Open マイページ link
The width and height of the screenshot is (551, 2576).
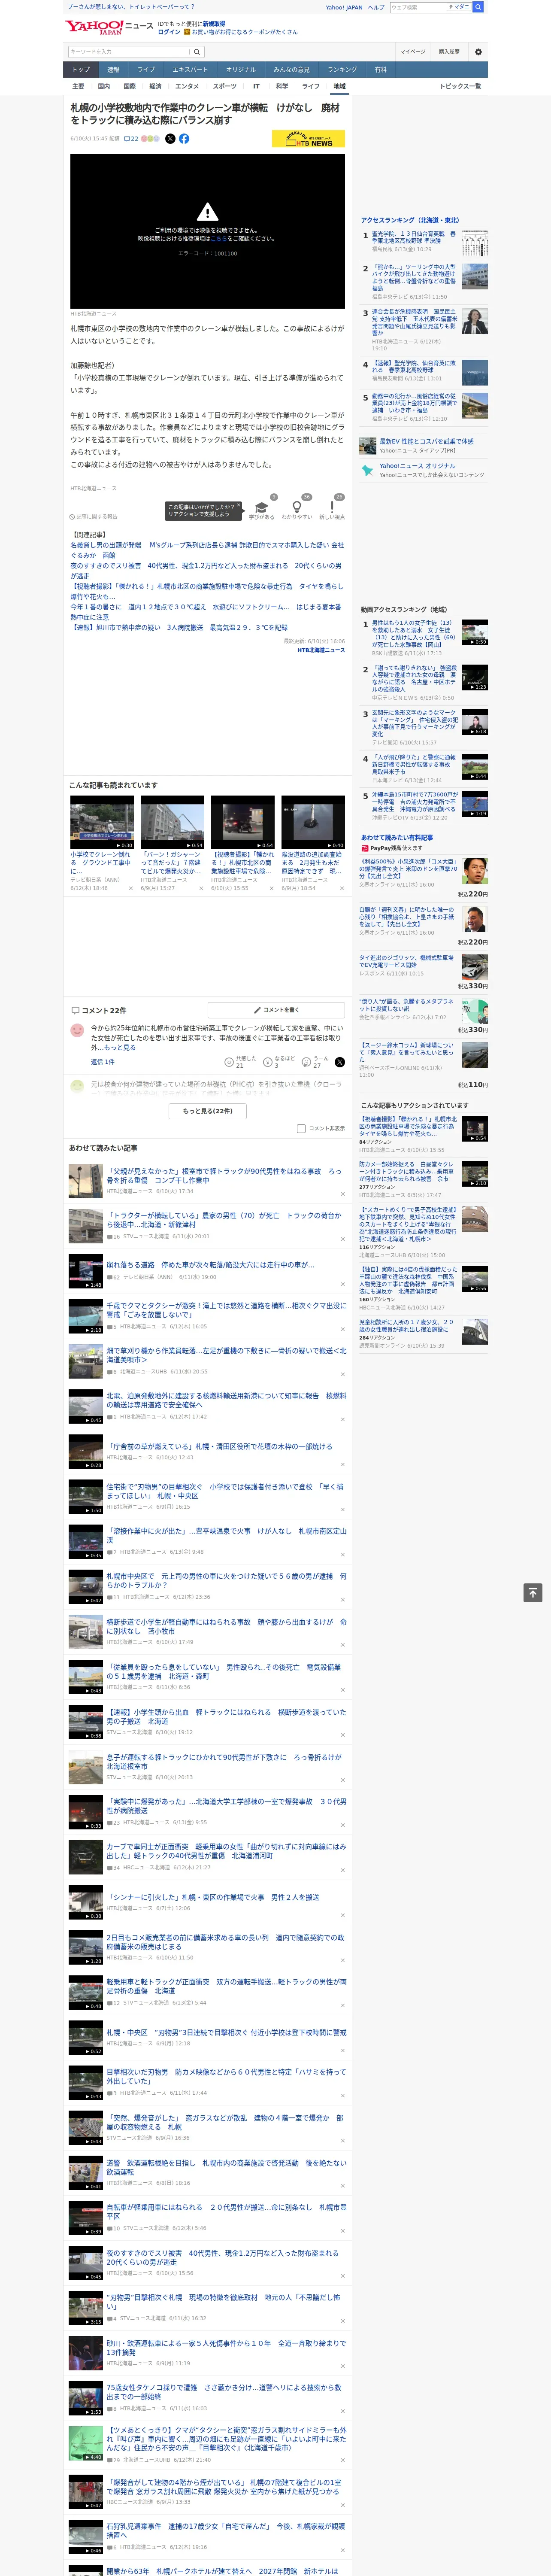(x=412, y=52)
